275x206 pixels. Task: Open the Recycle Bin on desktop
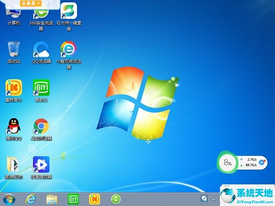13,49
